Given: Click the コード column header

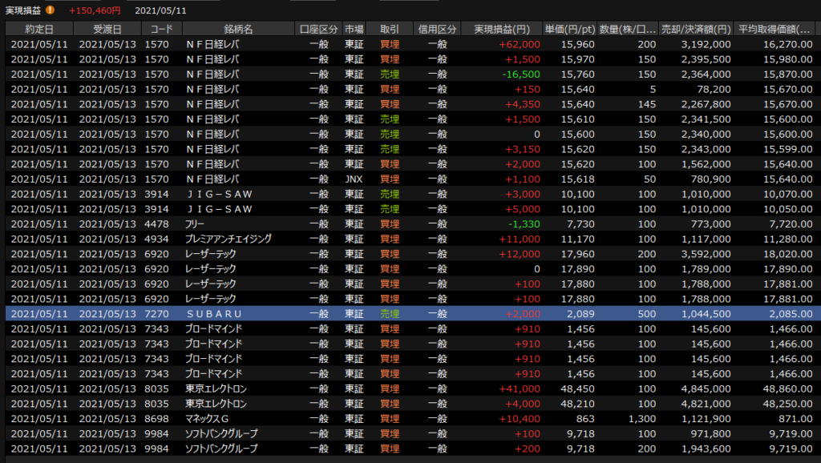Looking at the screenshot, I should pos(161,29).
